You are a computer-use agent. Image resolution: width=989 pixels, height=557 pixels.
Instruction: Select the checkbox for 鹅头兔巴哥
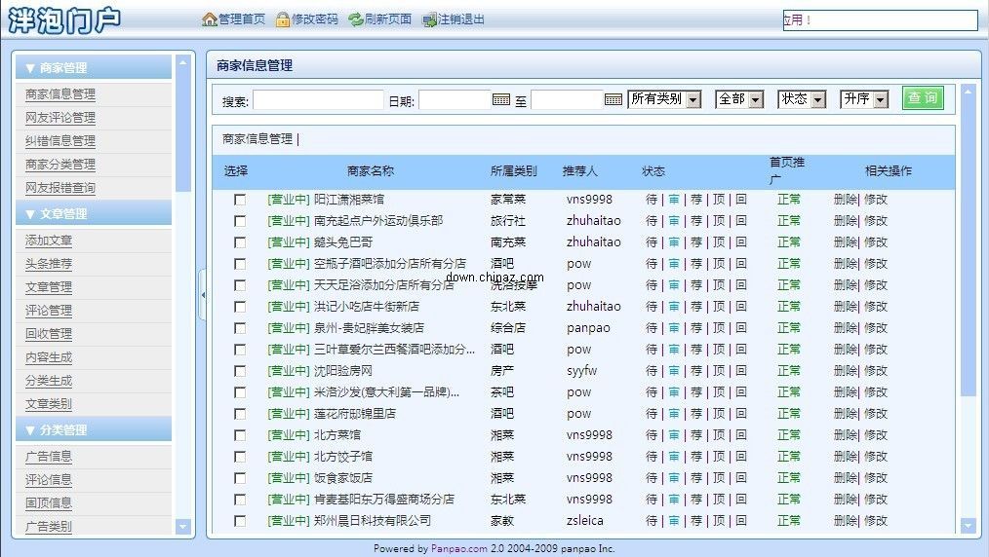(x=240, y=242)
